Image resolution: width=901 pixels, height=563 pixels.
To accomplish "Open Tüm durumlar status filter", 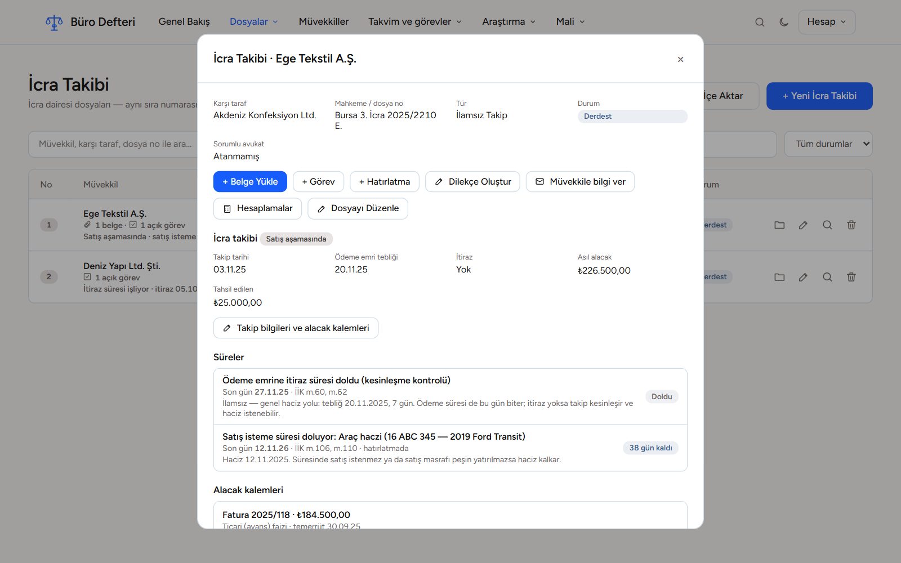I will (x=828, y=144).
